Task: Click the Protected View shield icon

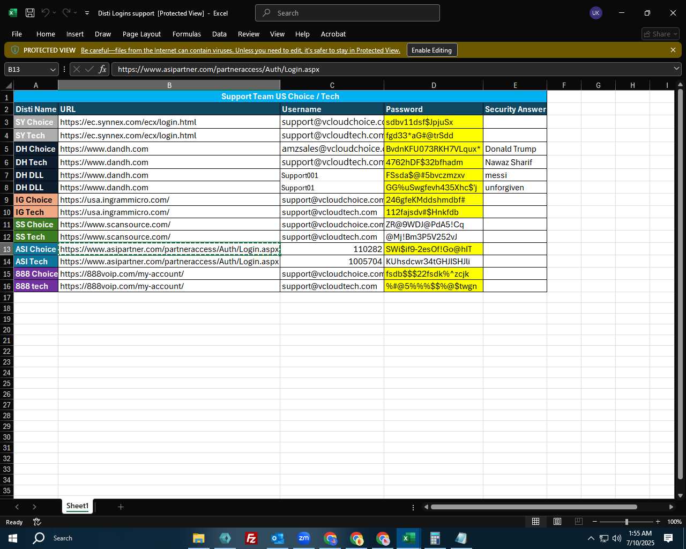Action: (15, 50)
